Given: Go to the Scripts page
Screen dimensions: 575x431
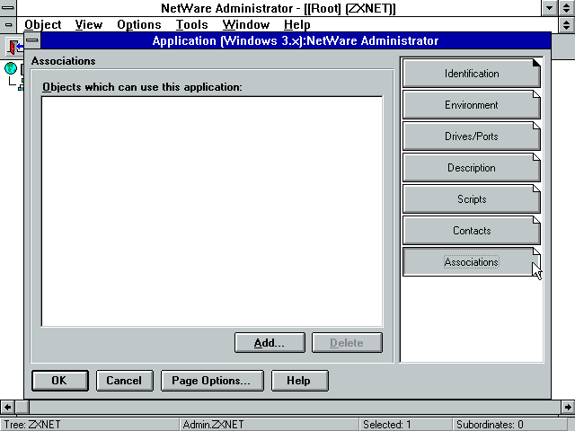Looking at the screenshot, I should coord(471,199).
